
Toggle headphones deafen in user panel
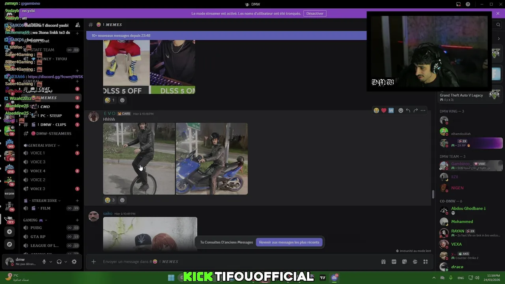[x=59, y=262]
